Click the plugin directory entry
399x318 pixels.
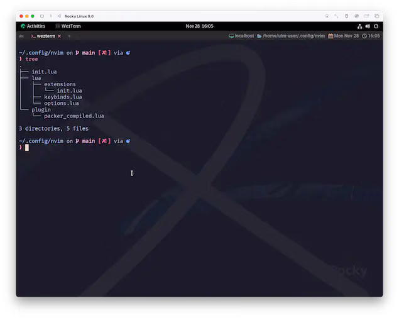pos(41,110)
